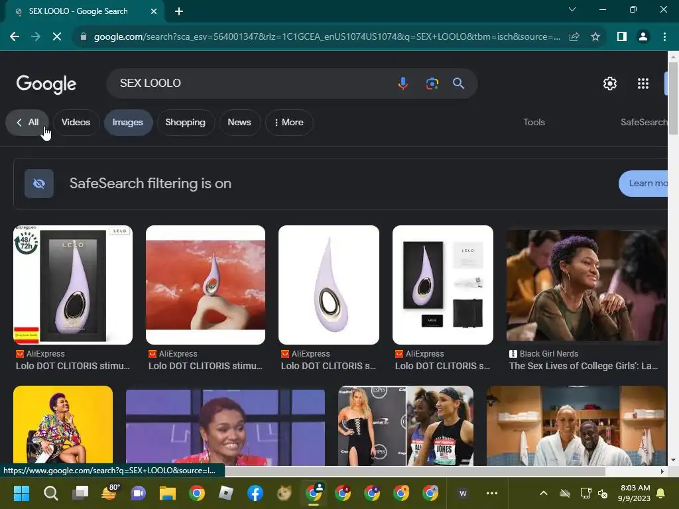Open the W app on the taskbar
The height and width of the screenshot is (509, 679).
462,493
